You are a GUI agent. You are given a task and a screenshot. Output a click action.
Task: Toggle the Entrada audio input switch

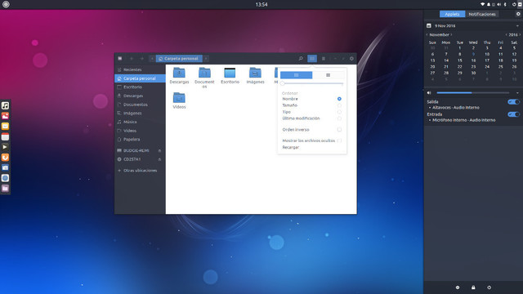coord(513,114)
